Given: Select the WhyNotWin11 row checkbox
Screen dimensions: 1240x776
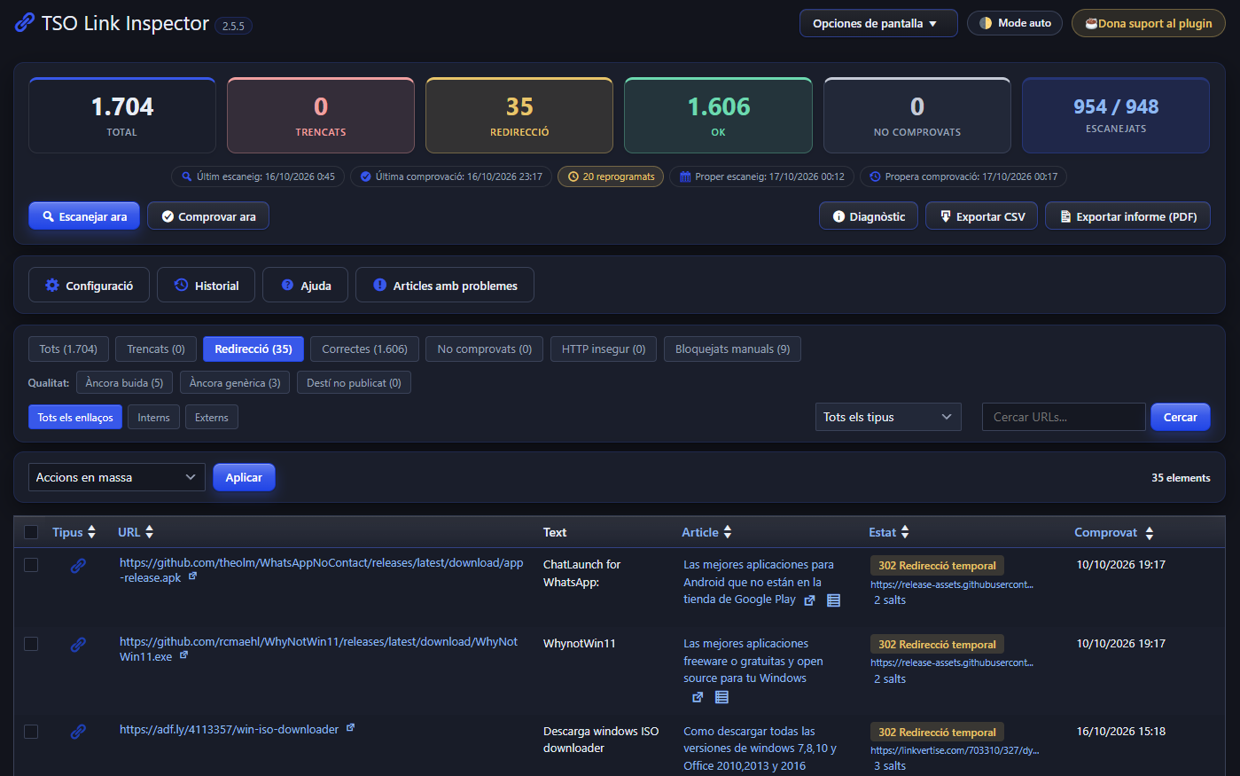Looking at the screenshot, I should tap(31, 644).
